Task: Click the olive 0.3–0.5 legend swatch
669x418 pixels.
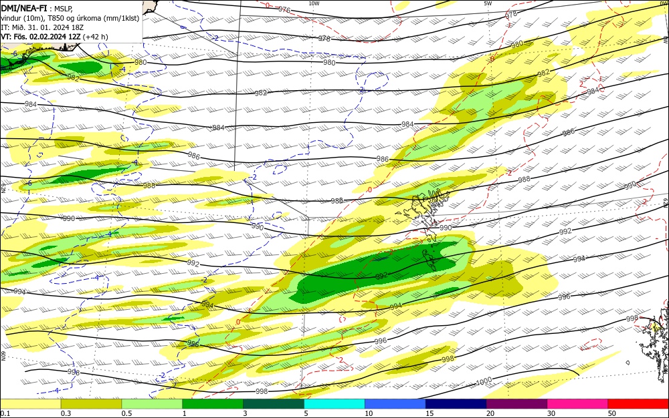Action: [91, 404]
